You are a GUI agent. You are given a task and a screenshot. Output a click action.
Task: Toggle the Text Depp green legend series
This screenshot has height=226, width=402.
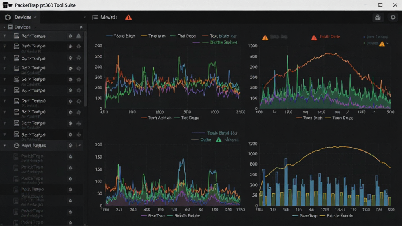pyautogui.click(x=183, y=36)
